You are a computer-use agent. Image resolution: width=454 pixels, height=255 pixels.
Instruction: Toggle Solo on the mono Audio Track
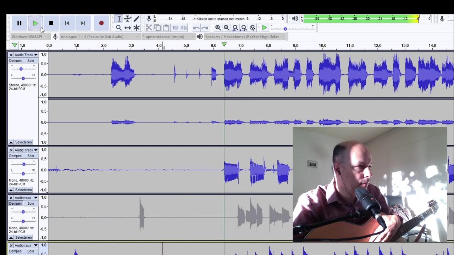click(31, 156)
